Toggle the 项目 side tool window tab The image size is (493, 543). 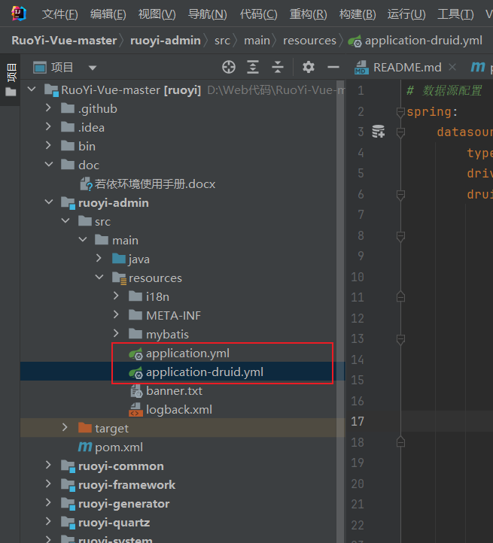(11, 79)
